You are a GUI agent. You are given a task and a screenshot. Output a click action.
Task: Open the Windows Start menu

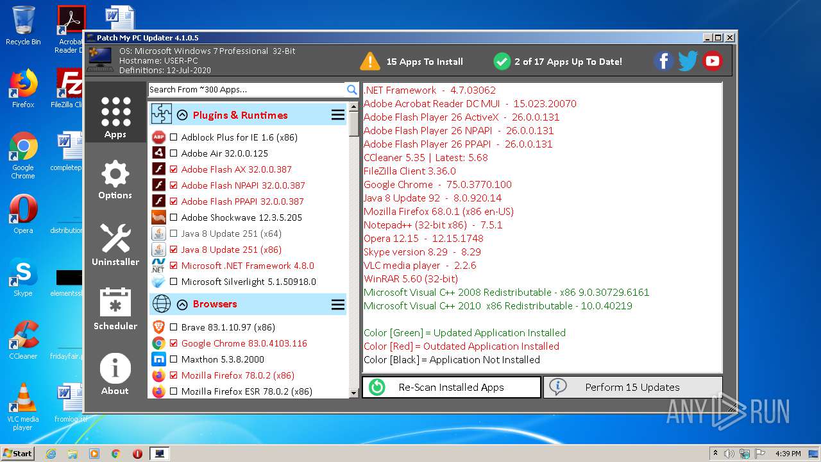pos(17,453)
